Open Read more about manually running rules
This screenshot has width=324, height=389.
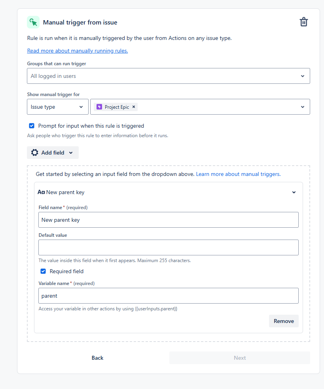(78, 51)
